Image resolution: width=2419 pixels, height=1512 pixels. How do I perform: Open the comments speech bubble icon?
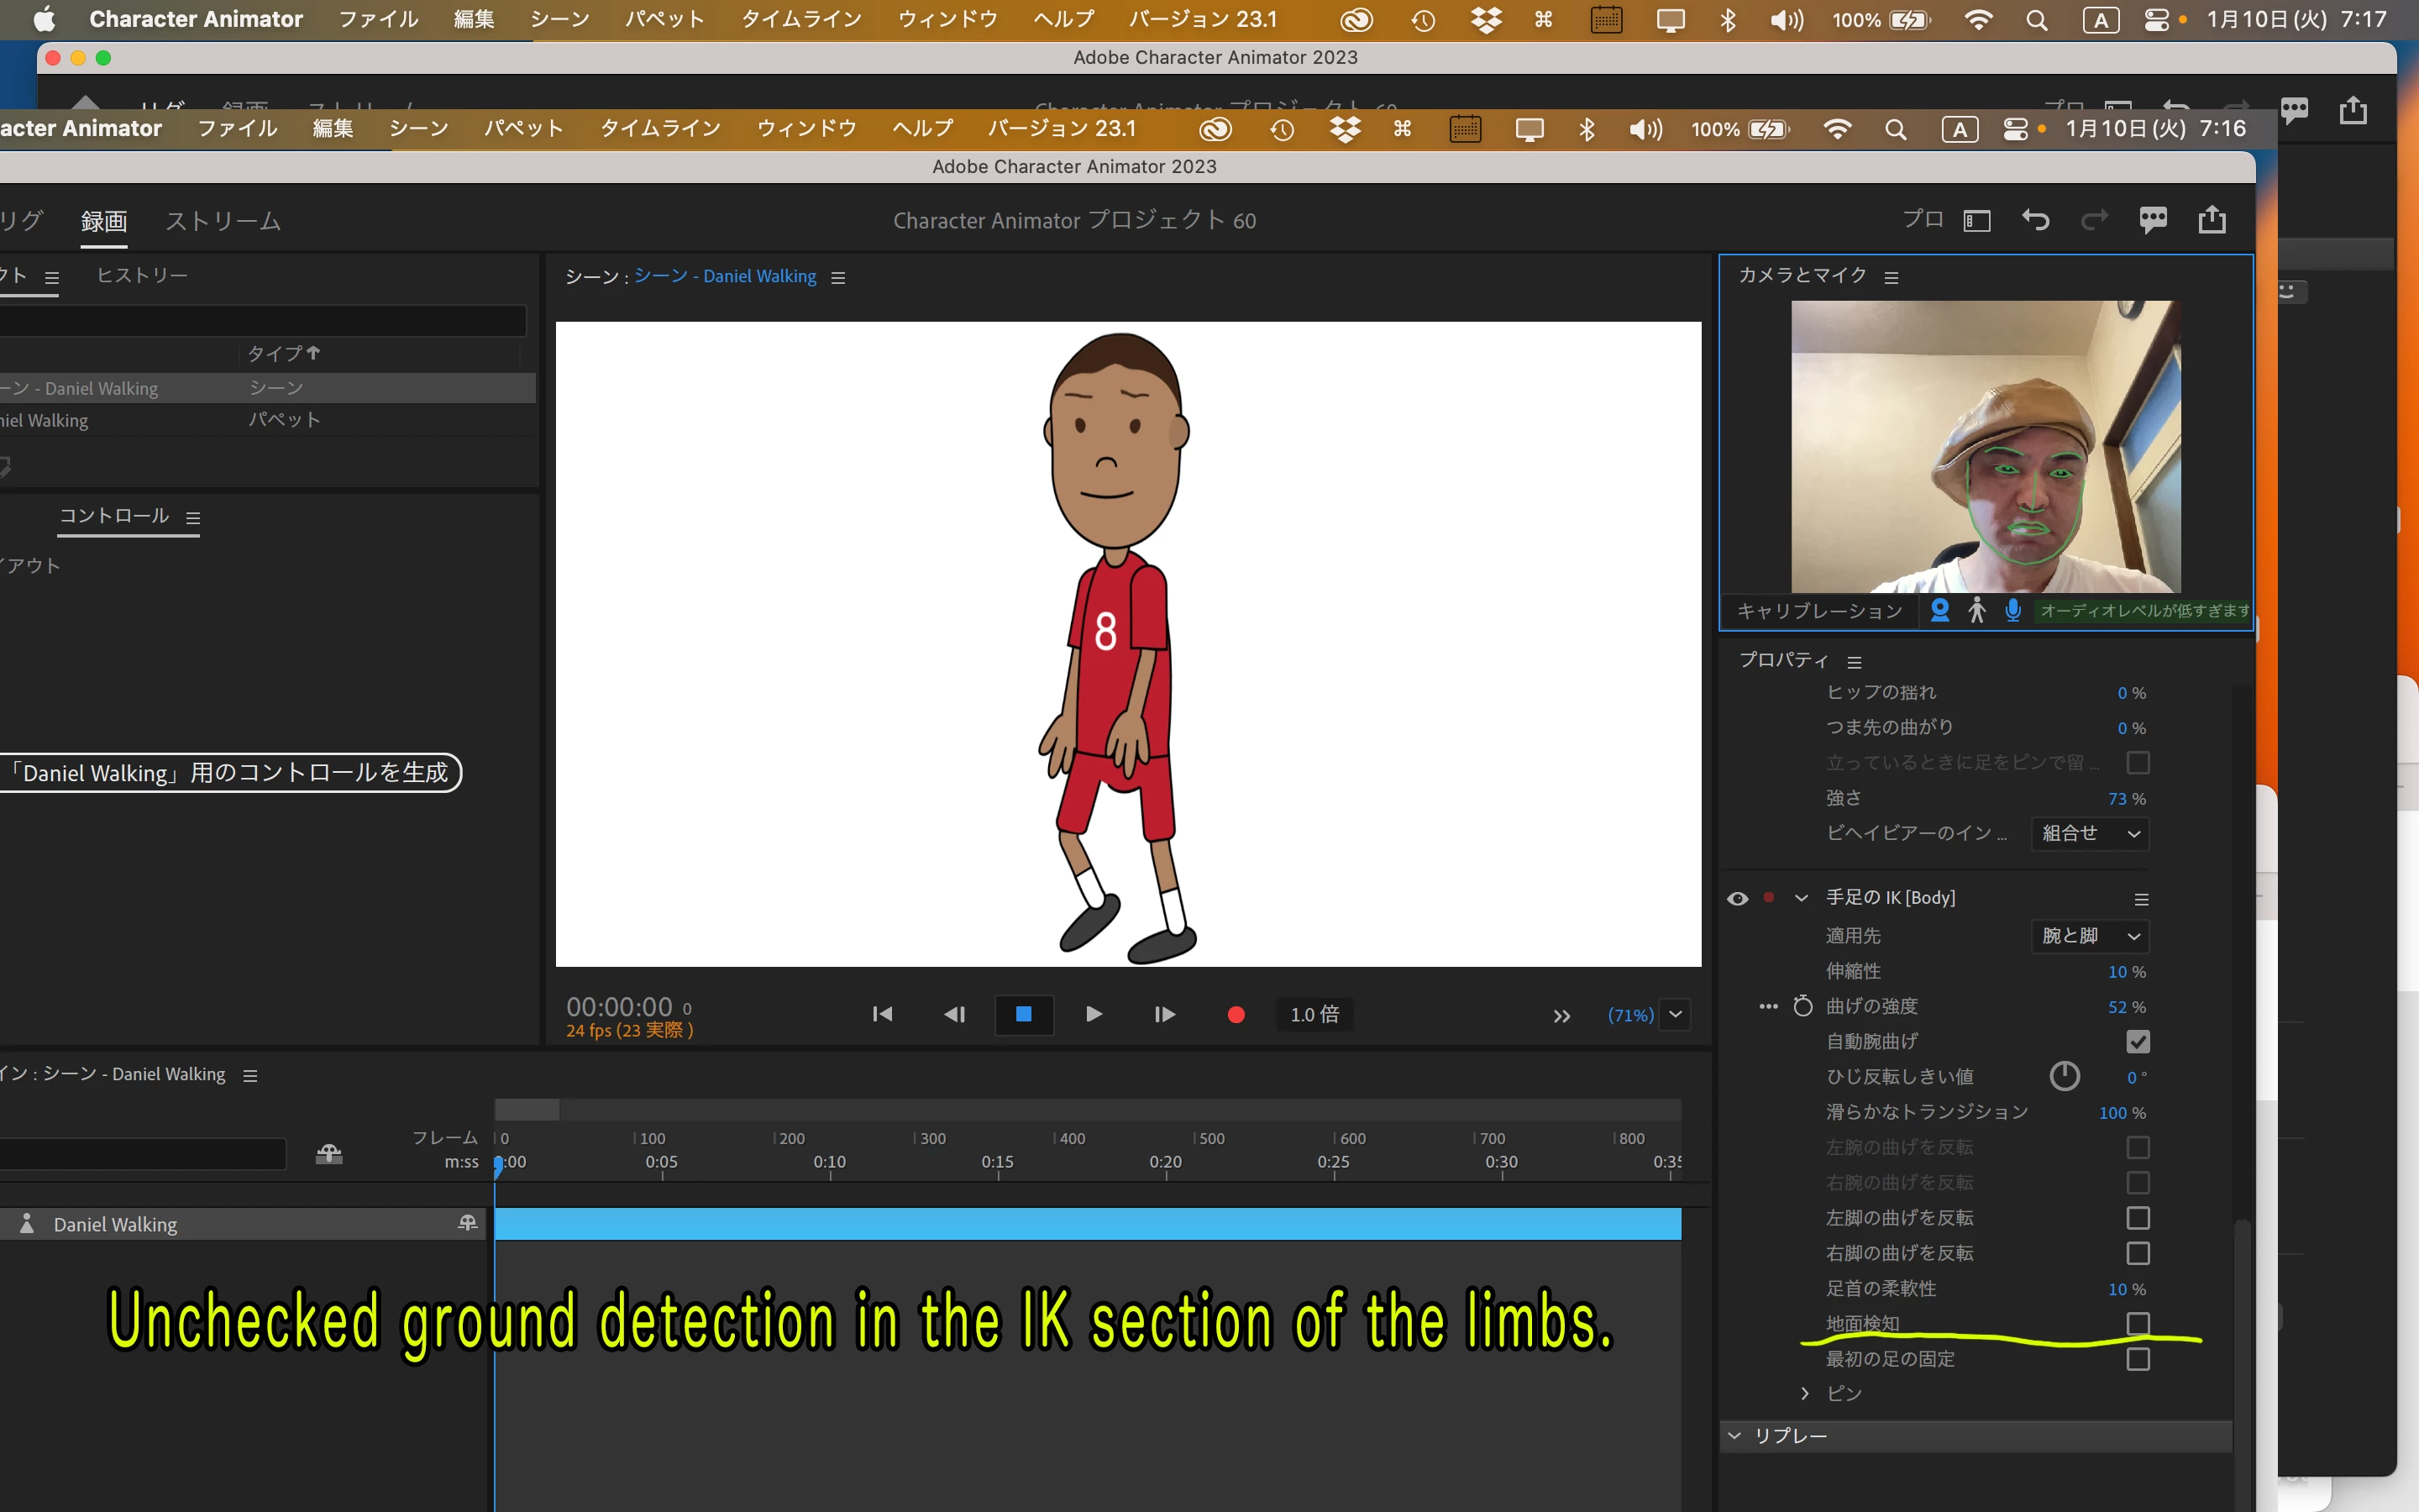click(x=2152, y=220)
